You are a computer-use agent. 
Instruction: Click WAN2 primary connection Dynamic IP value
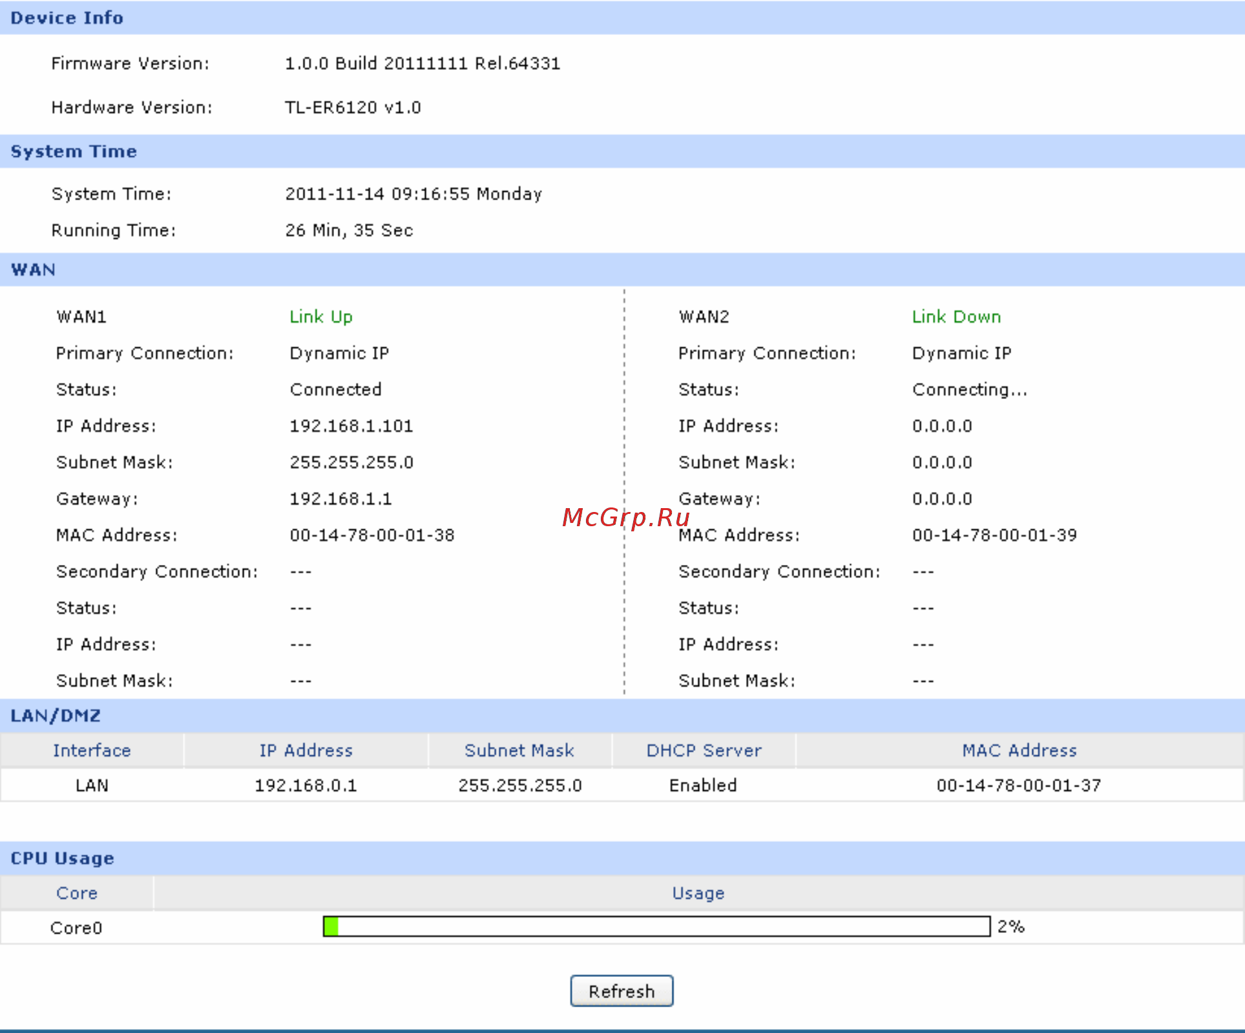(961, 353)
